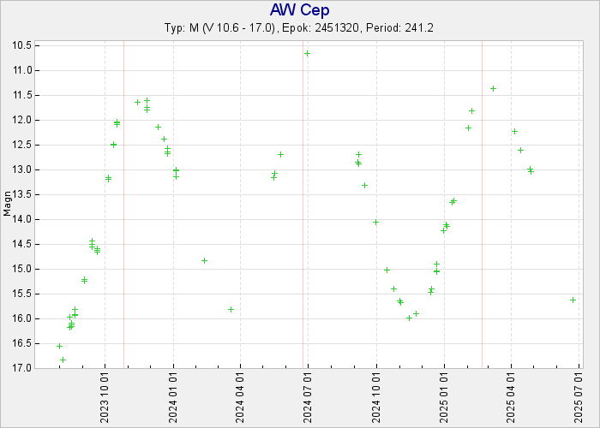The image size is (600, 428).
Task: Click the AW Cep chart title
Action: point(299,10)
